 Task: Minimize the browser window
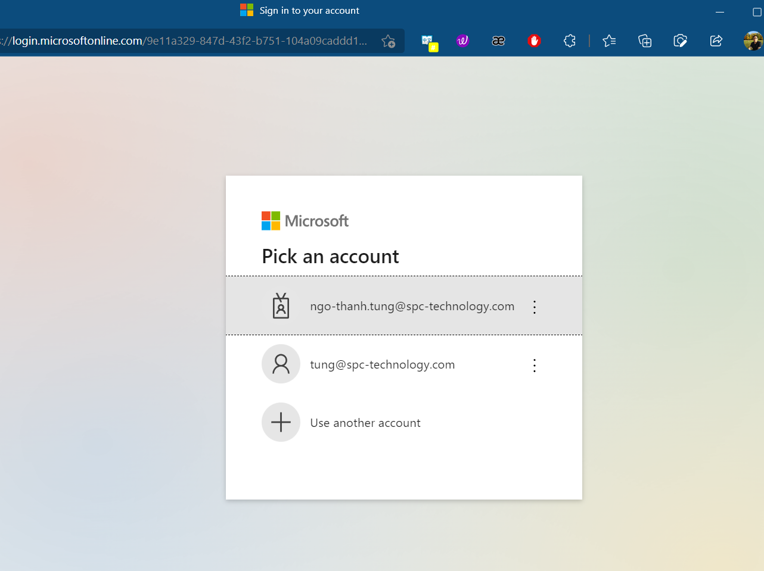click(x=720, y=11)
